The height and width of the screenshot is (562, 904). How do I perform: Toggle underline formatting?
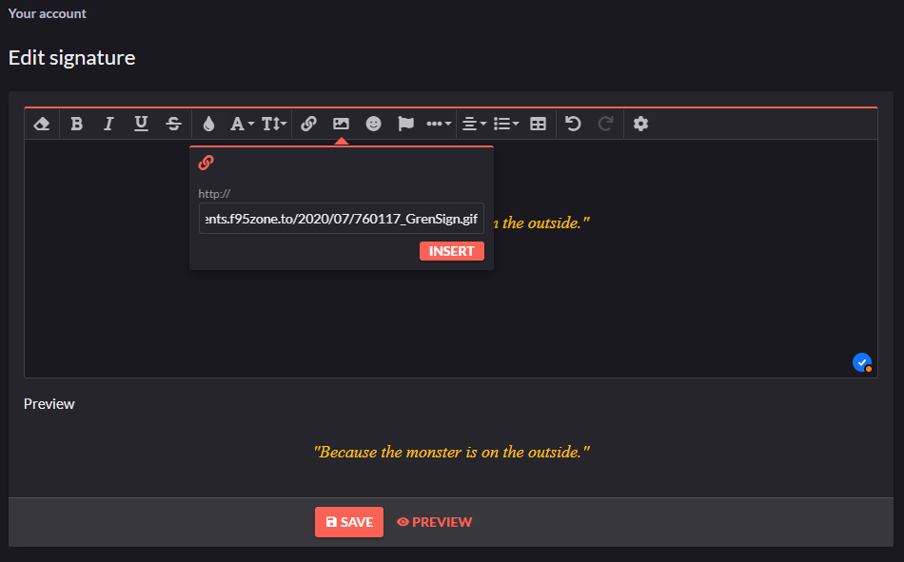coord(141,124)
